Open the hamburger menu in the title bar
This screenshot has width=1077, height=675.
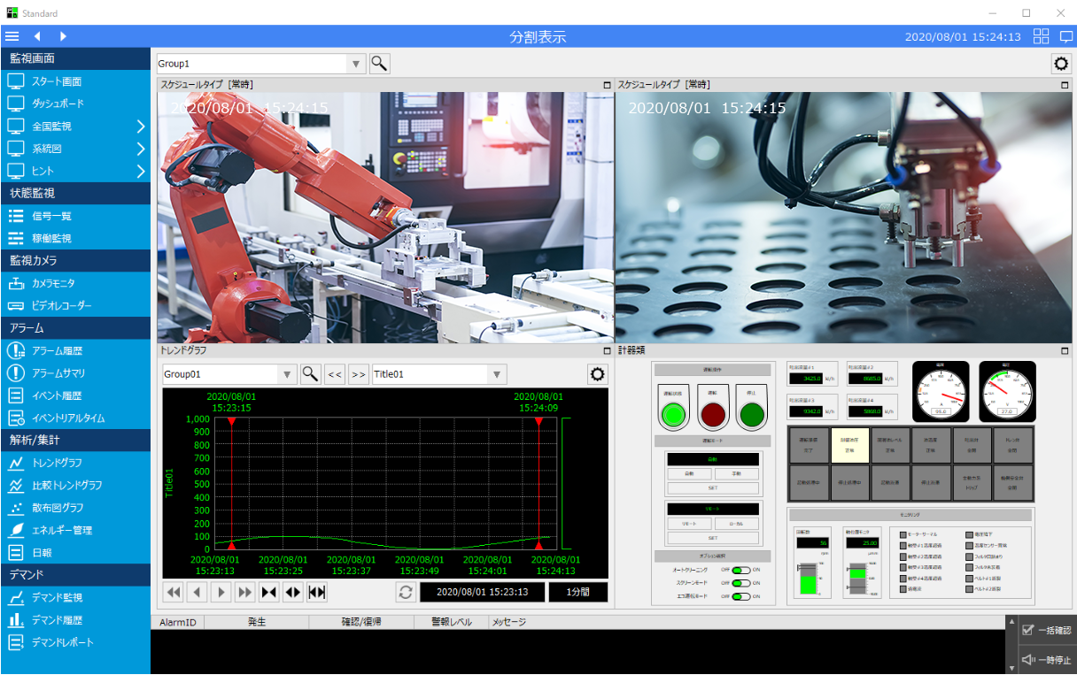[x=12, y=36]
